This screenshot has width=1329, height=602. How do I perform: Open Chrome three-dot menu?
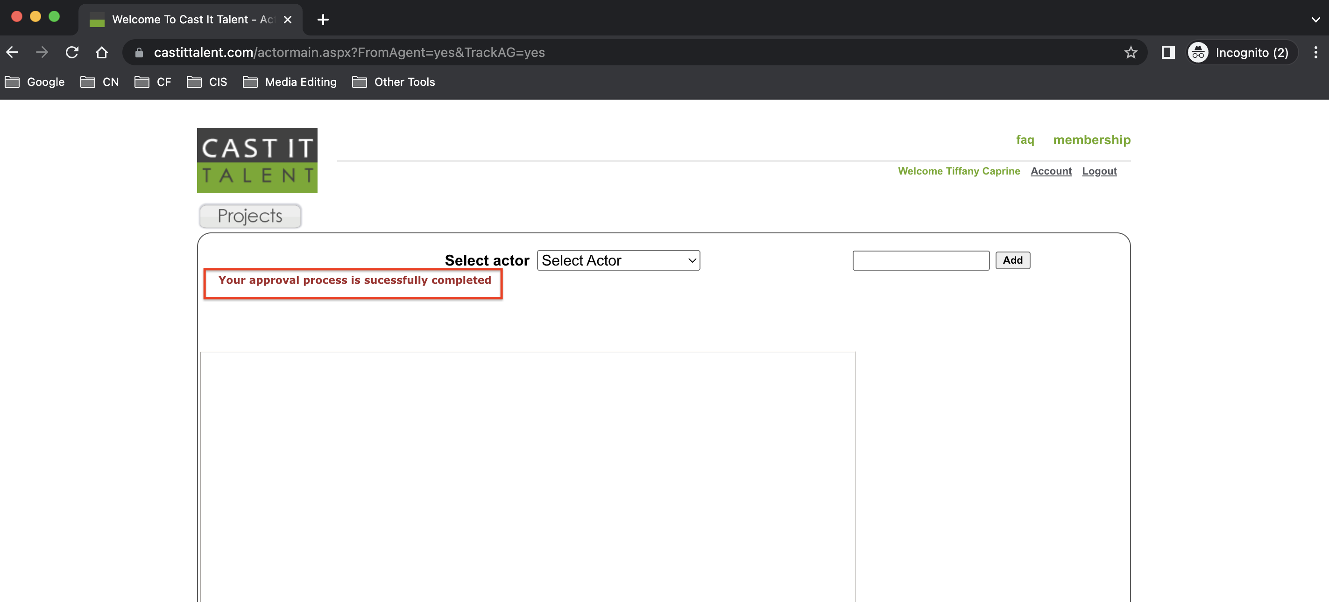[x=1315, y=52]
